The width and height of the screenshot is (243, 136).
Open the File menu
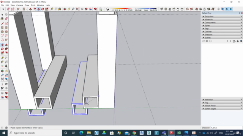pyautogui.click(x=2, y=5)
